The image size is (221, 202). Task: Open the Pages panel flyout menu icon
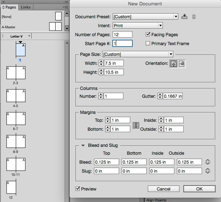(65, 7)
